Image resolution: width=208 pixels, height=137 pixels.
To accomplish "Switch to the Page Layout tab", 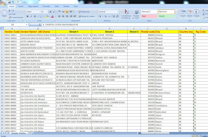I will (33, 6).
